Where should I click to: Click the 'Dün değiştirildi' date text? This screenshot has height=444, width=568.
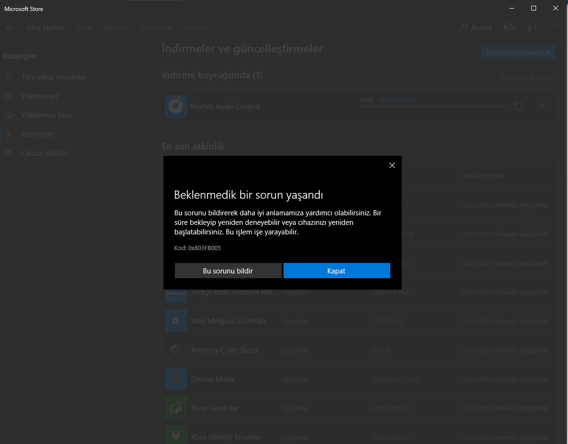(x=483, y=176)
